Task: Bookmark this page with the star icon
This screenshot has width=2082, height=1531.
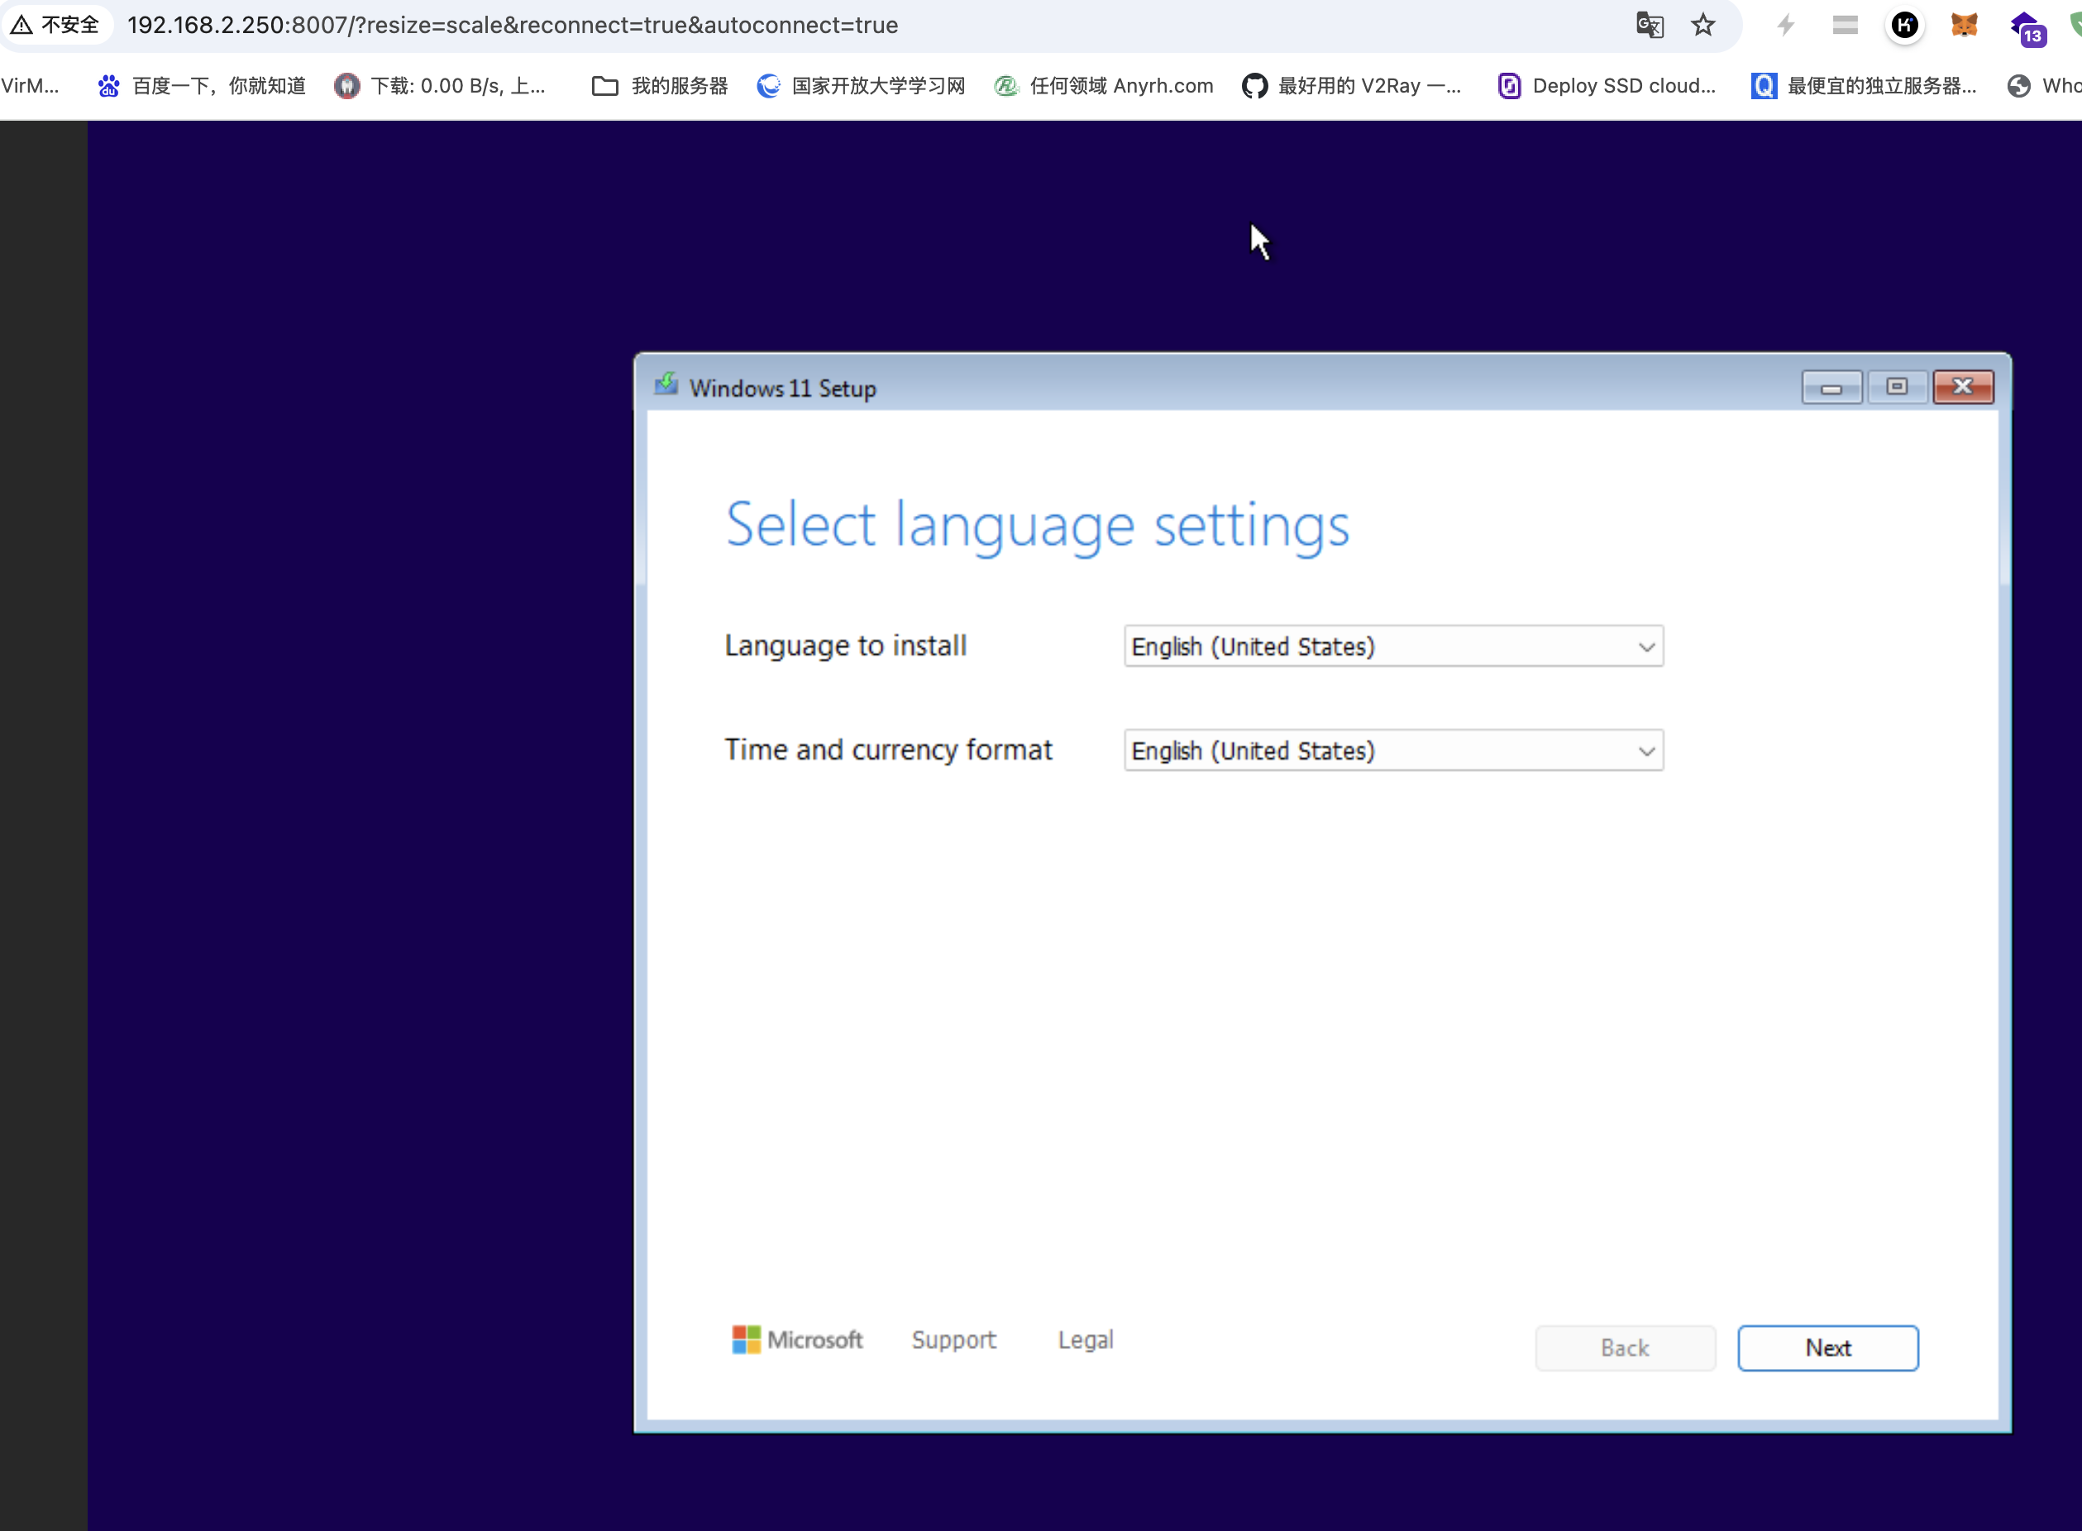Action: [1702, 25]
